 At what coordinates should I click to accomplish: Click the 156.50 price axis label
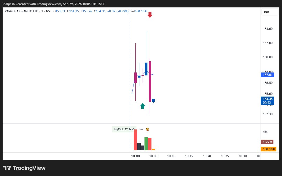pos(268,83)
